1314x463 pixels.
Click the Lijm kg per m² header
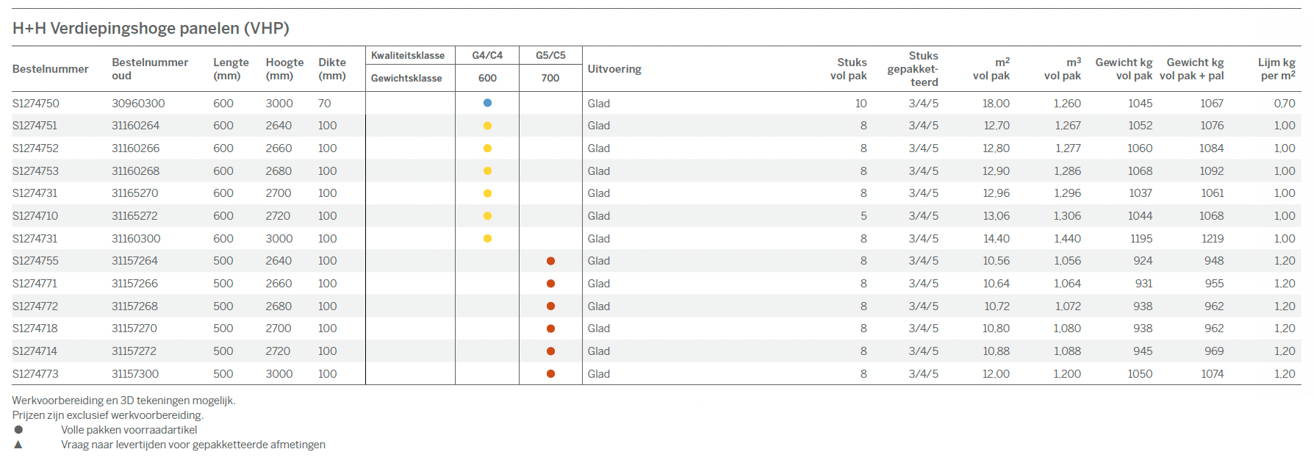point(1276,69)
